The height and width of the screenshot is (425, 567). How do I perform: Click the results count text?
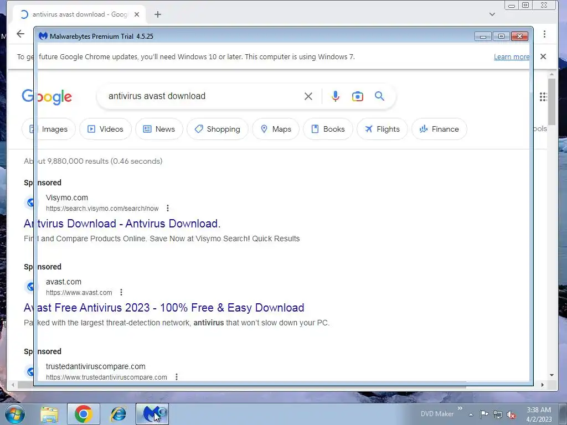(x=93, y=161)
